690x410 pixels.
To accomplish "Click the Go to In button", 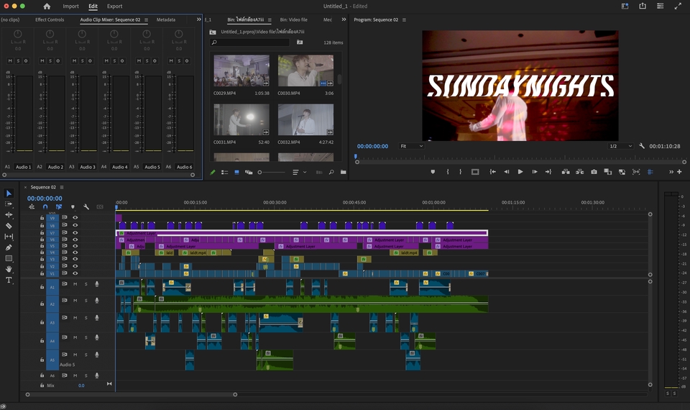I will 493,172.
